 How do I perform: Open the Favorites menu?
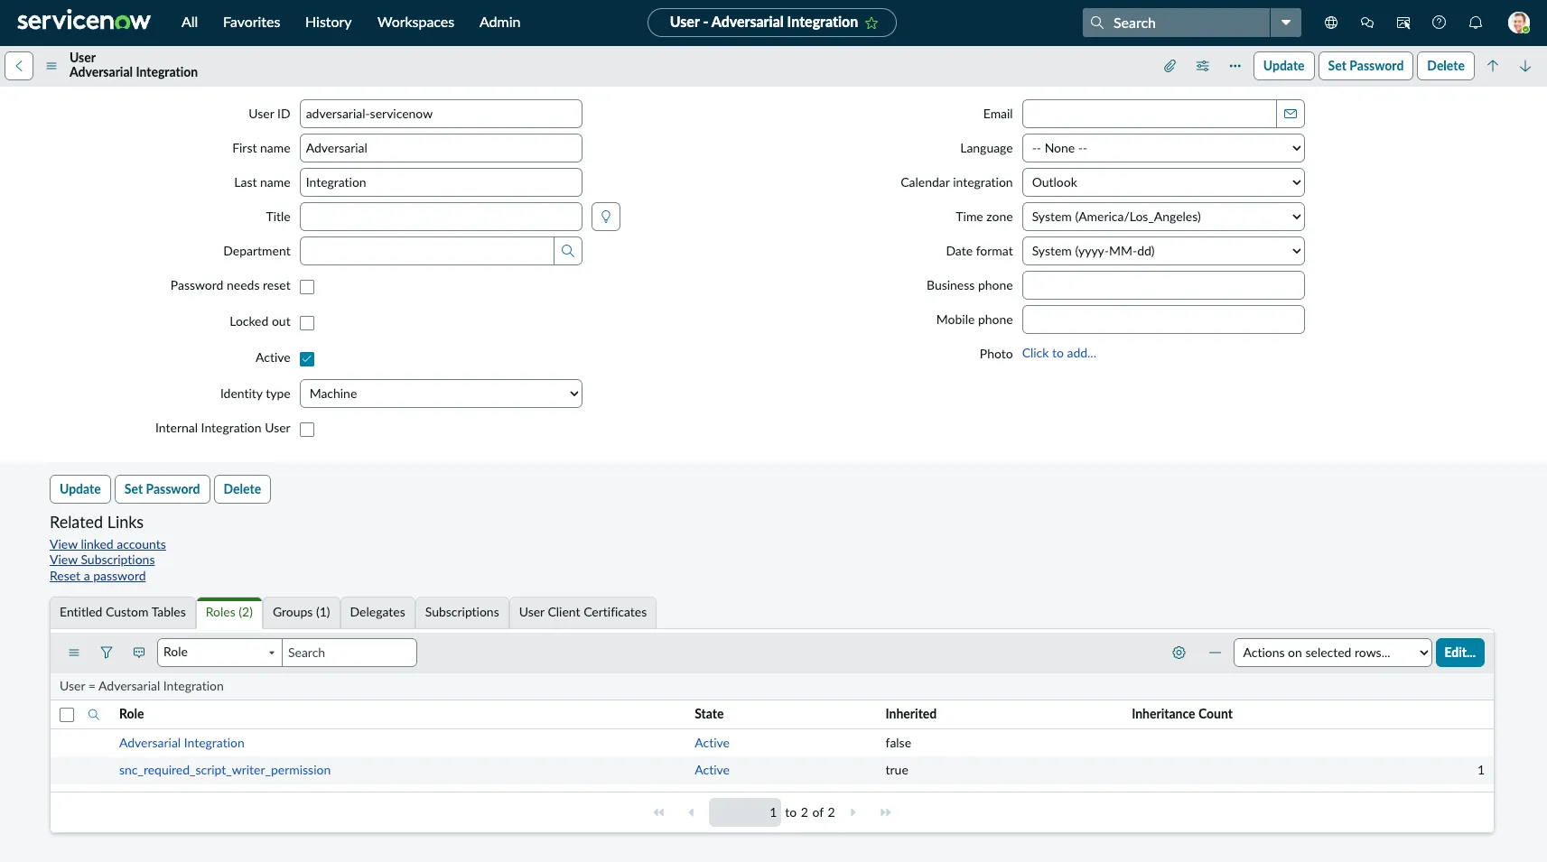[x=252, y=23]
